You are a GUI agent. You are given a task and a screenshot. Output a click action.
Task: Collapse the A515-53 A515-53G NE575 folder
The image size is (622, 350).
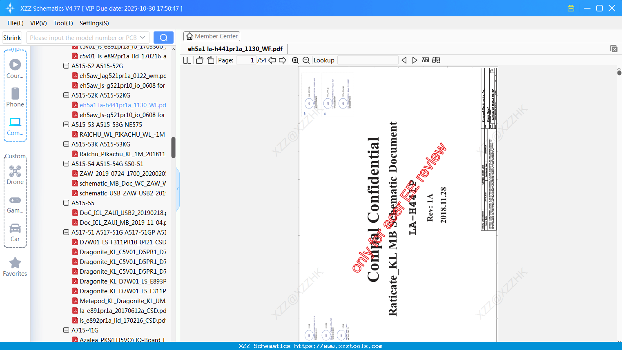(66, 124)
